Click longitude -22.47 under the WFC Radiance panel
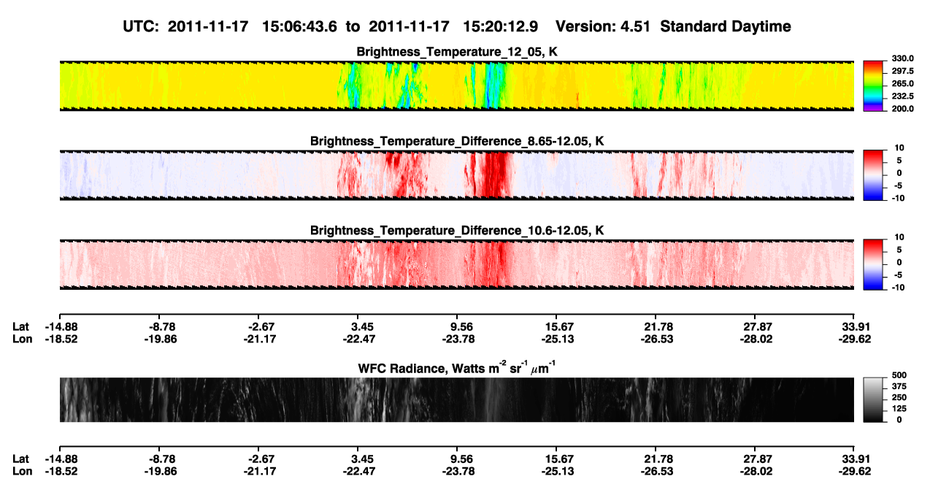Image resolution: width=949 pixels, height=487 pixels. tap(358, 472)
